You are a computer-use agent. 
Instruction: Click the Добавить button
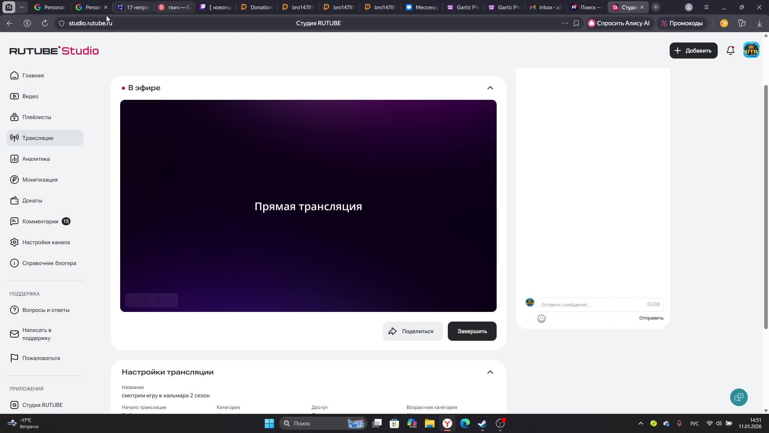click(x=693, y=51)
